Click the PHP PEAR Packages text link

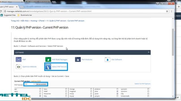coord(60,59)
